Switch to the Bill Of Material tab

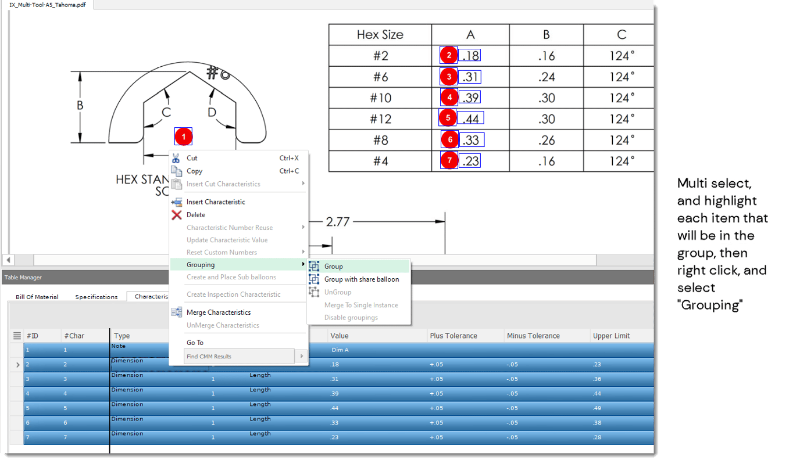tap(36, 296)
